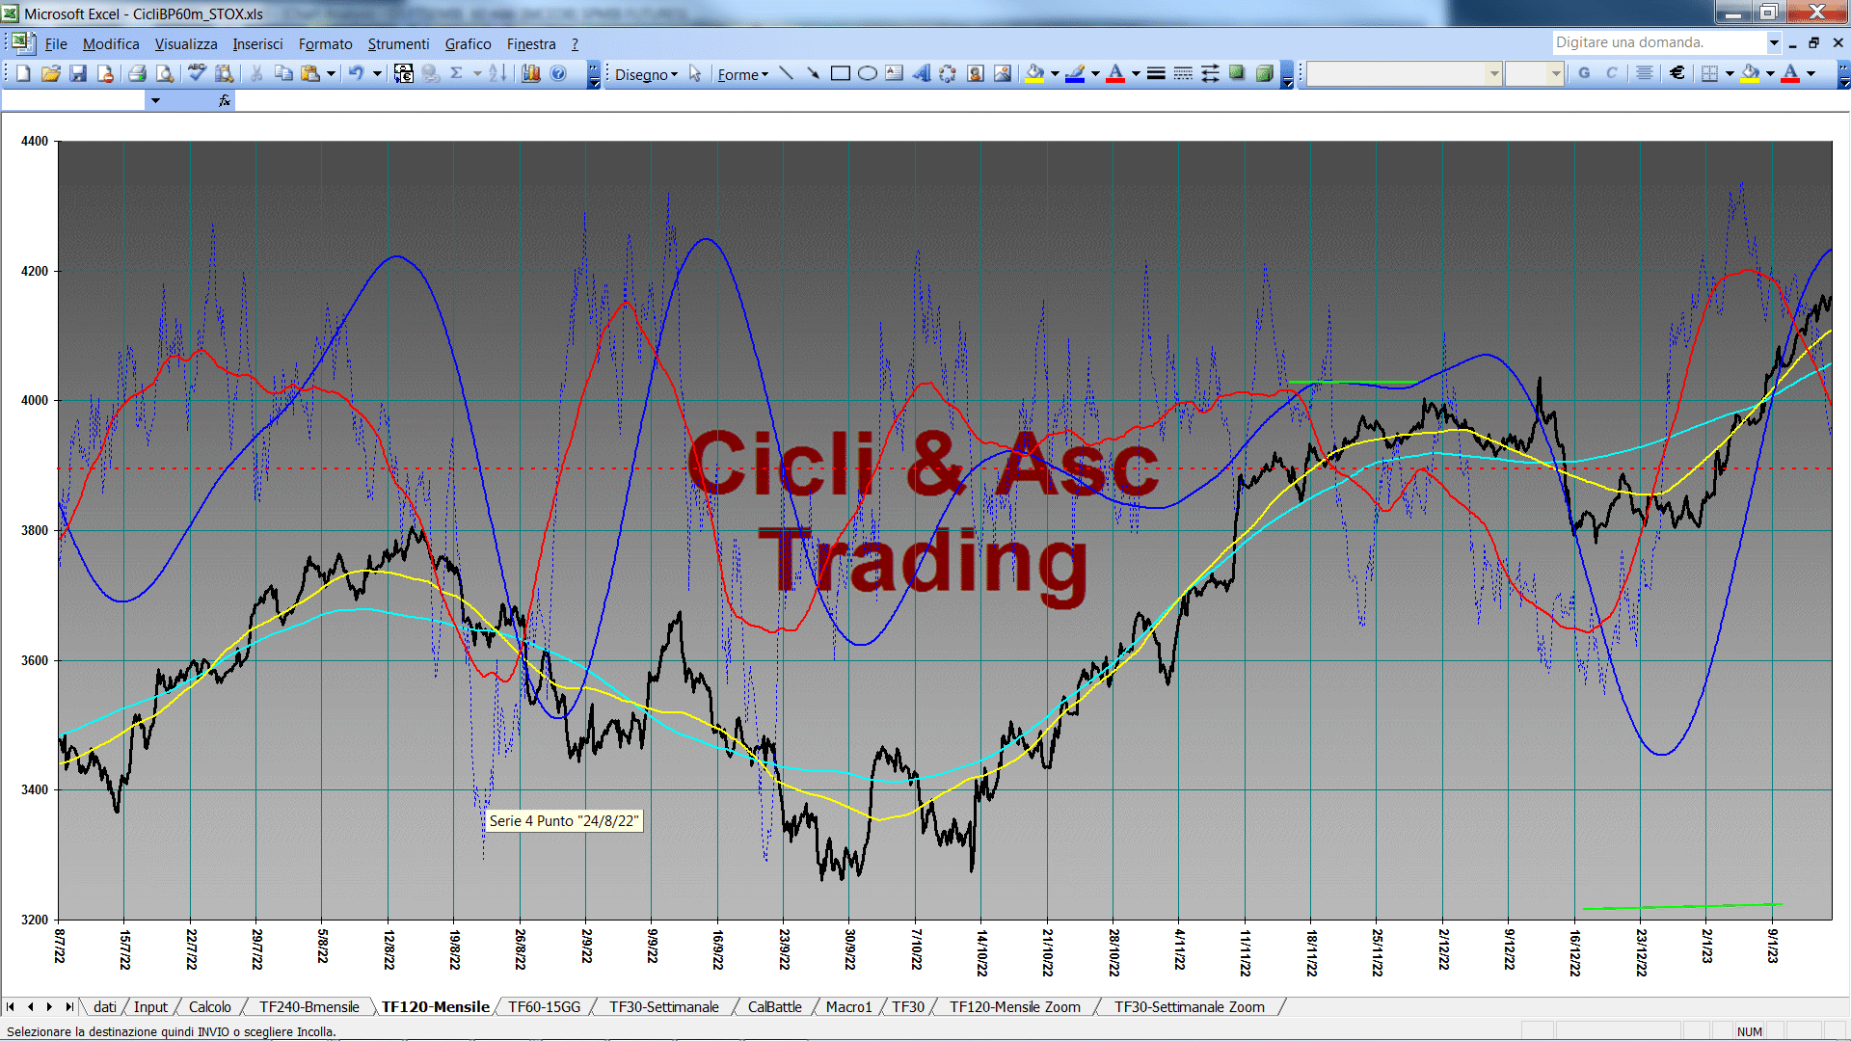Click the Euro conversion icon
Image resolution: width=1851 pixels, height=1041 pixels.
pos(404,73)
